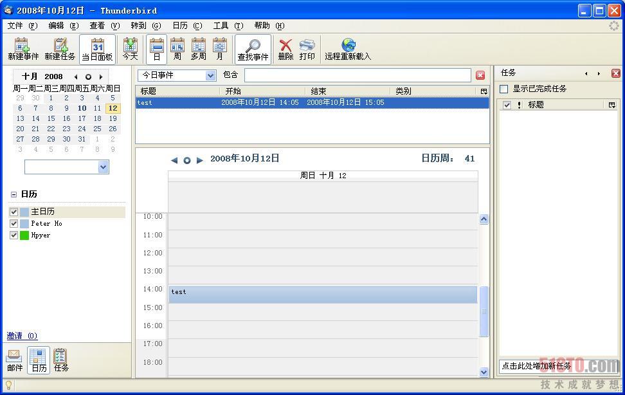This screenshot has height=395, width=625.
Task: Open the 转到 menu
Action: (146, 26)
